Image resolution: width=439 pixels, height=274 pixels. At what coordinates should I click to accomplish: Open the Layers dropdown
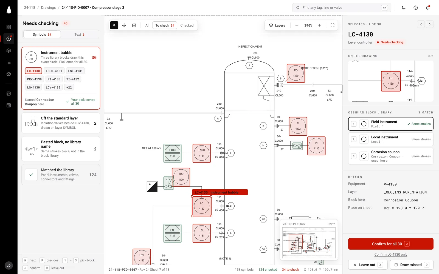pyautogui.click(x=277, y=25)
